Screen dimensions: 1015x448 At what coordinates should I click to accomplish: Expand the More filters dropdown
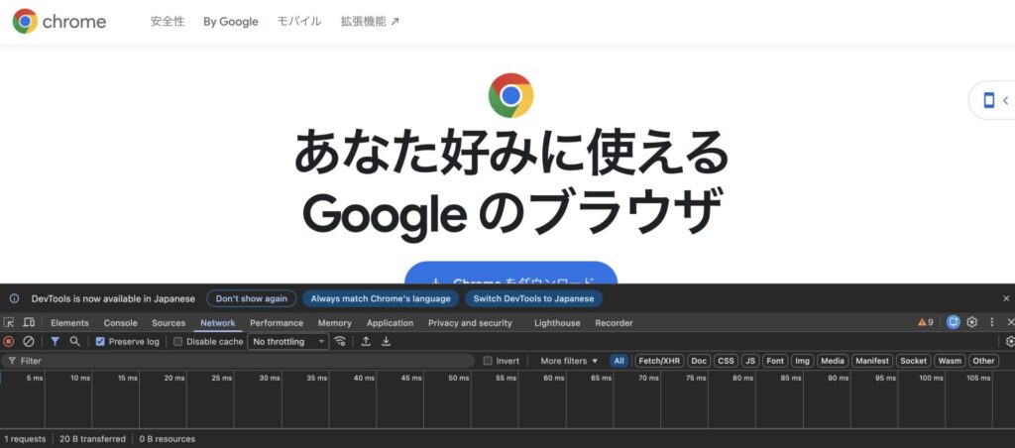click(569, 361)
